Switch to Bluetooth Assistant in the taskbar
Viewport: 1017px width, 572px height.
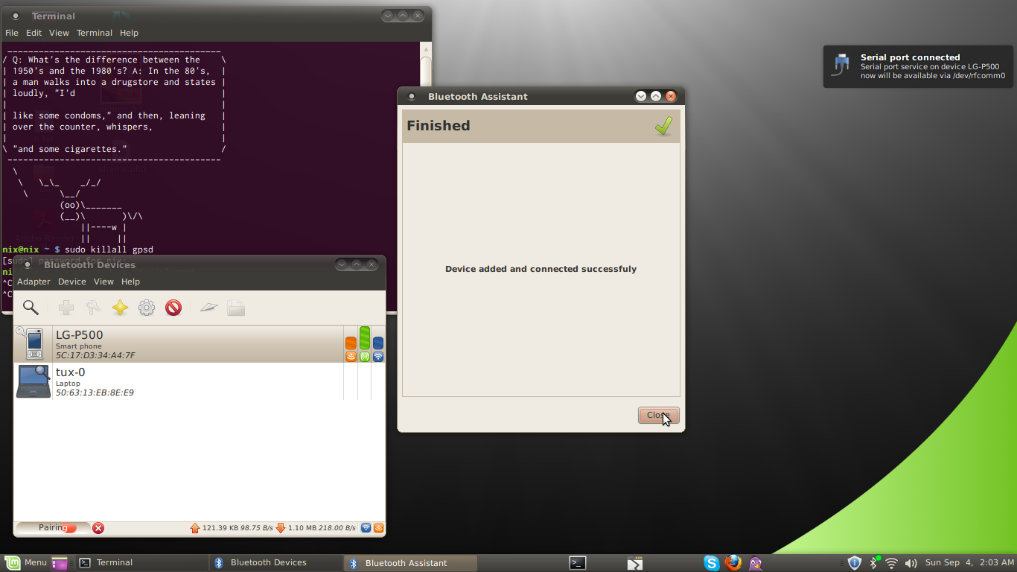pos(410,563)
